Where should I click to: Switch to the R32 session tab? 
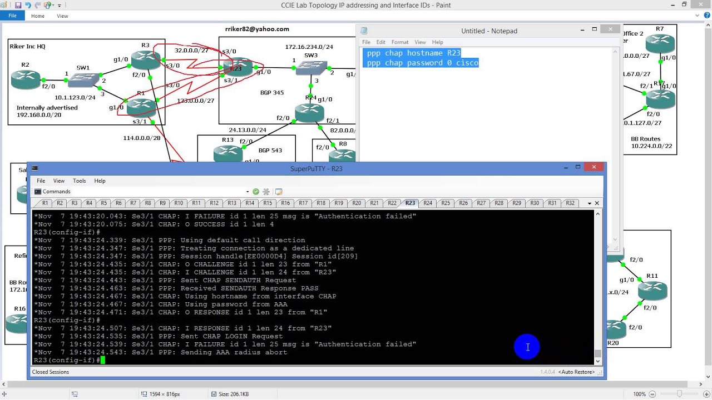[x=570, y=203]
